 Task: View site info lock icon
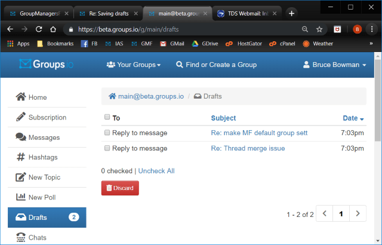pyautogui.click(x=71, y=29)
